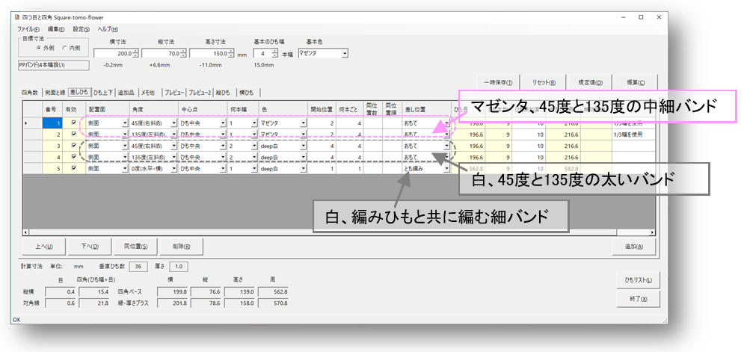This screenshot has width=750, height=352.
Task: Click 何本ごと cell in row 5
Action: pos(349,168)
